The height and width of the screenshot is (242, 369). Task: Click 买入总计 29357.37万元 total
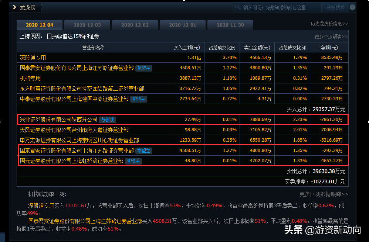[316, 110]
